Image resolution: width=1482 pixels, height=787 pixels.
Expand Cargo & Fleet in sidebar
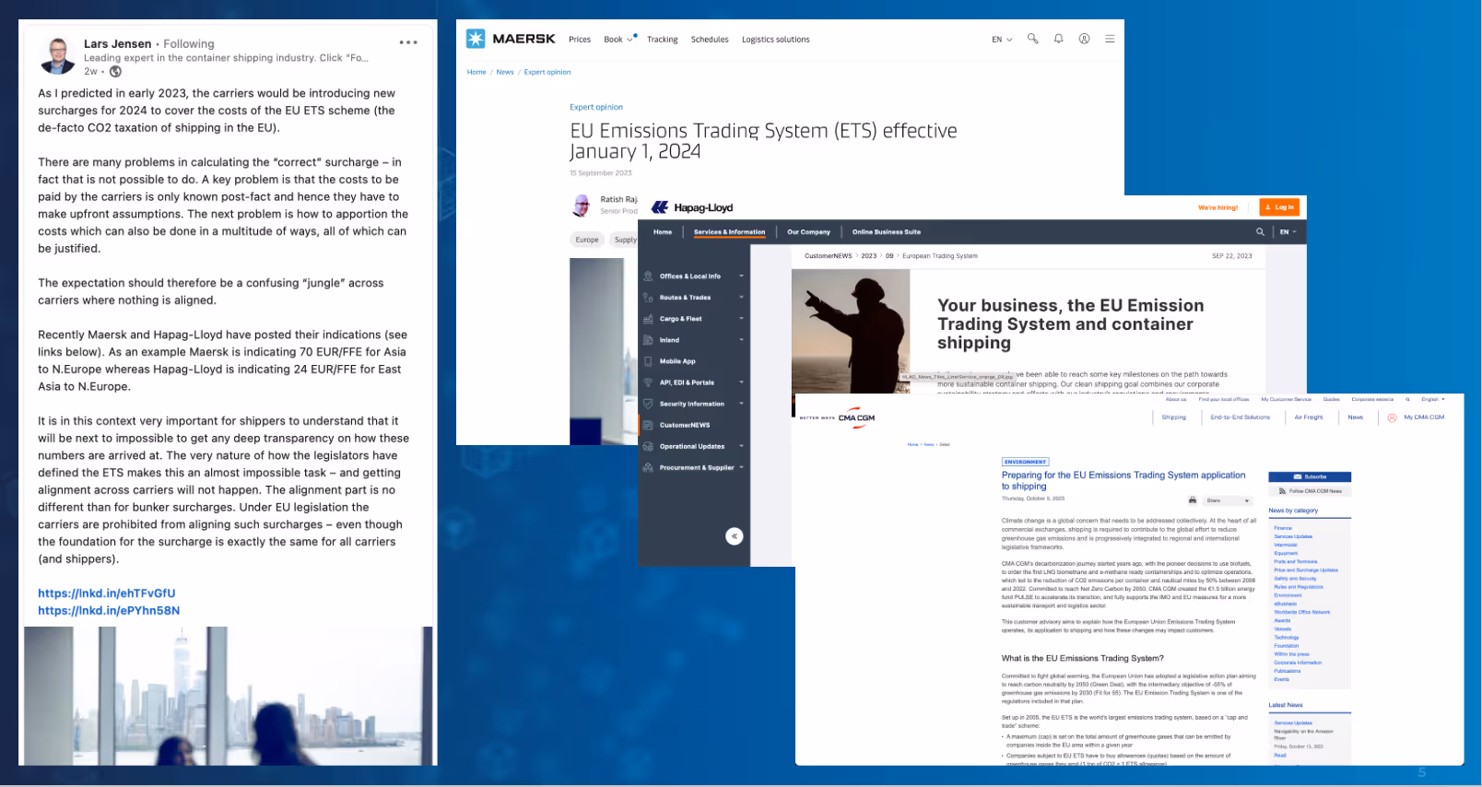pos(694,319)
